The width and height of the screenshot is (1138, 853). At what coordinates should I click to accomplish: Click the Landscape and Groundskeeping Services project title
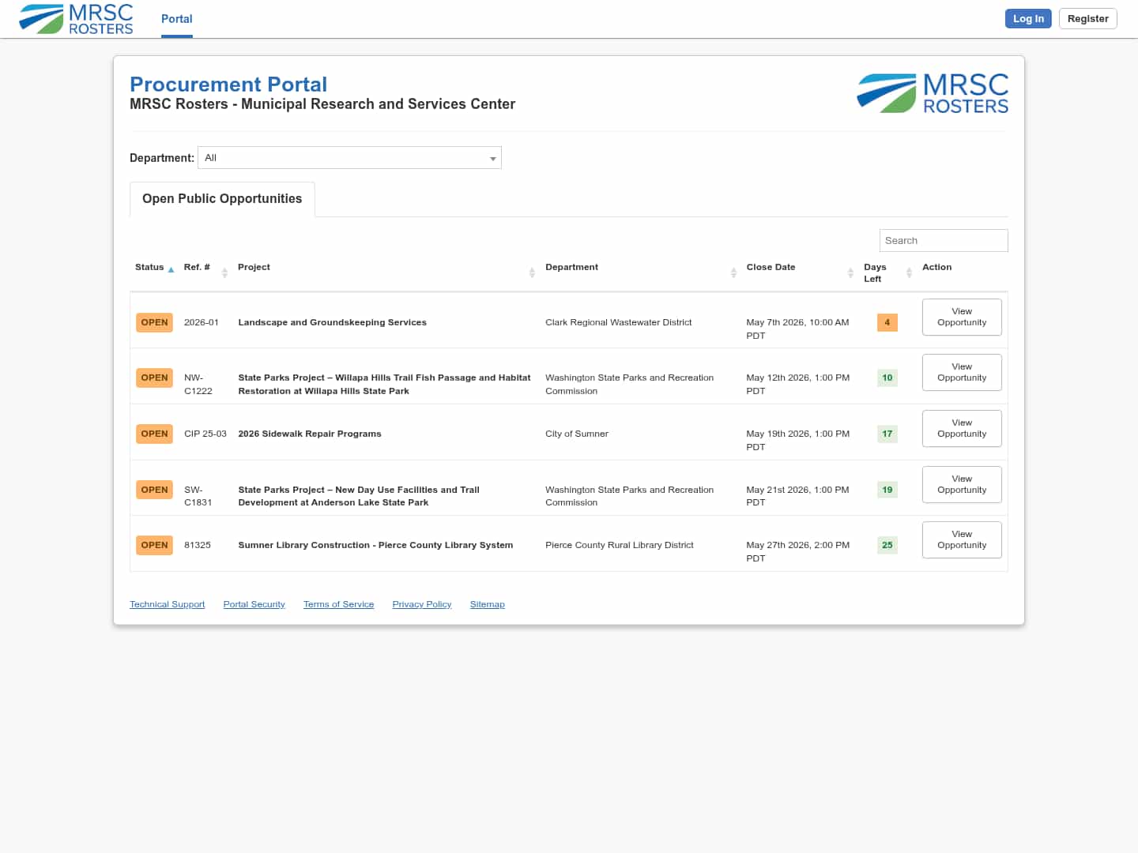tap(333, 322)
